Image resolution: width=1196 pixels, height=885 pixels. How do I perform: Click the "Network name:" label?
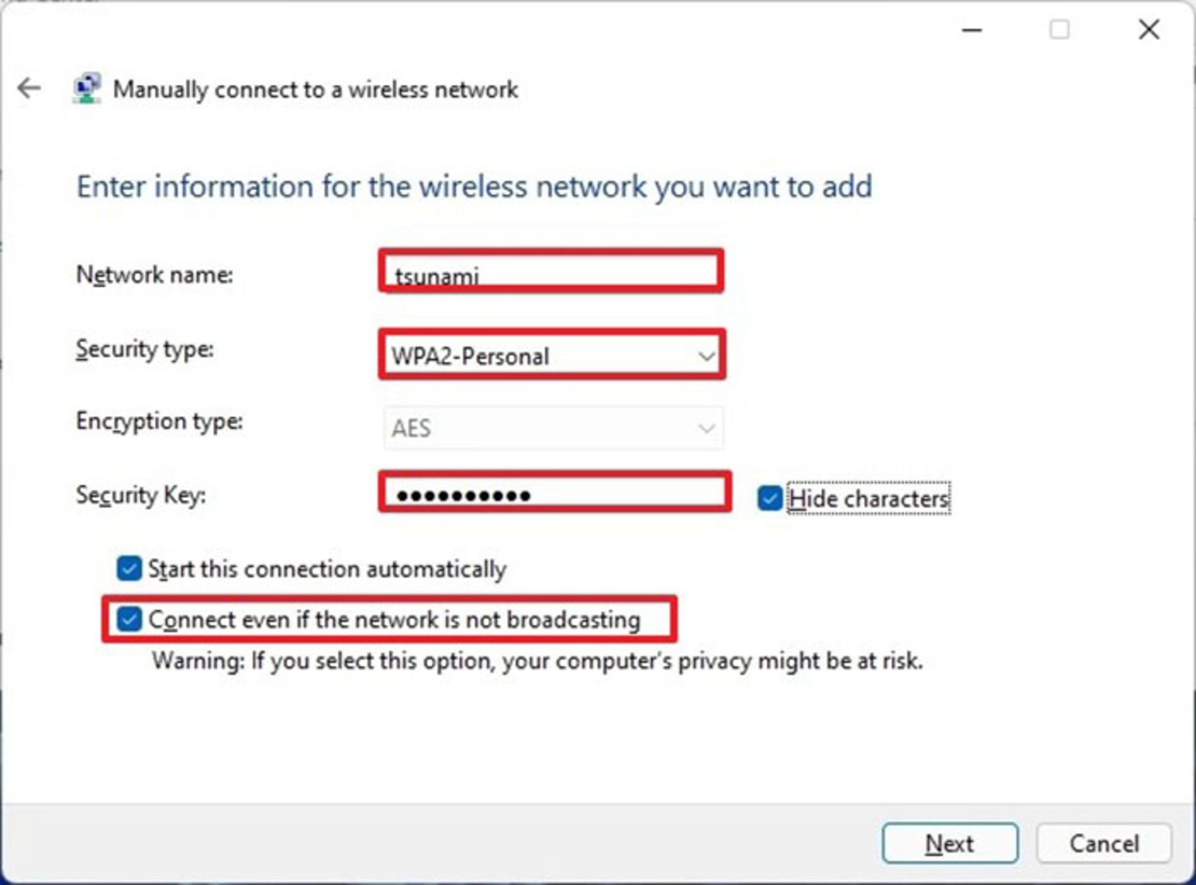coord(154,275)
